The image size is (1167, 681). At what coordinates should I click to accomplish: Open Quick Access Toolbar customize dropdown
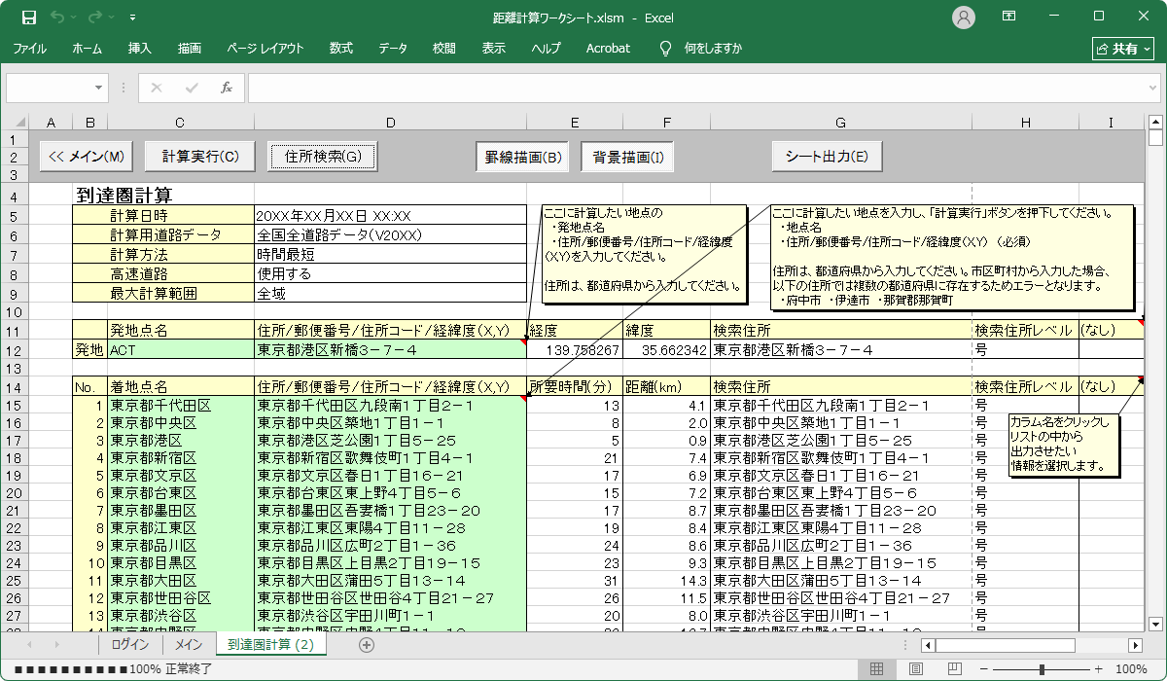click(x=132, y=18)
